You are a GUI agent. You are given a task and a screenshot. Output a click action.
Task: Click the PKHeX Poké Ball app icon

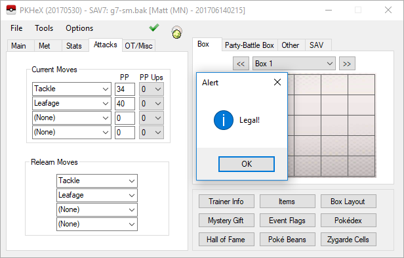tap(11, 11)
